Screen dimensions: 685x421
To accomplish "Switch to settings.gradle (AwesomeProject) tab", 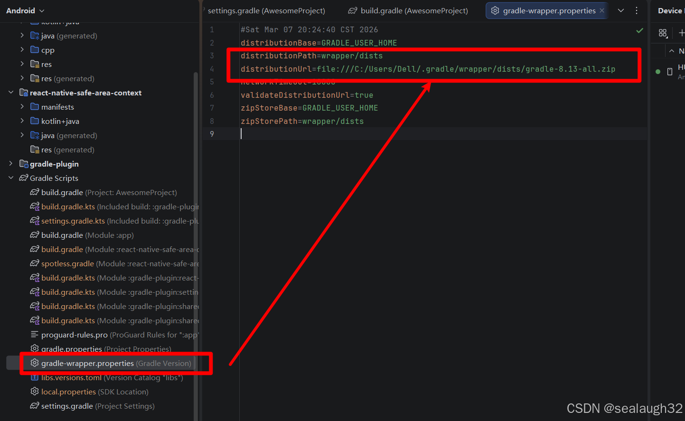I will click(266, 10).
